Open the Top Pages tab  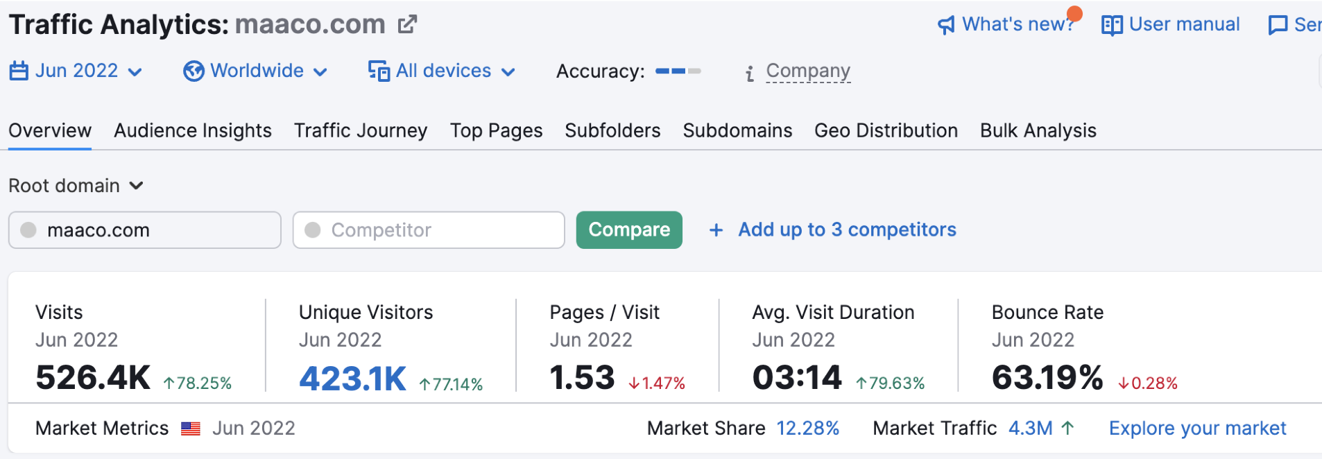click(496, 130)
